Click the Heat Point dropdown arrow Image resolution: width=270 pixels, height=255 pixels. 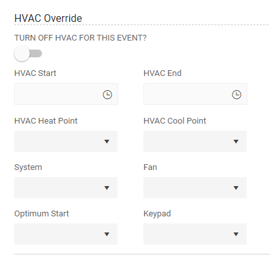(x=107, y=142)
